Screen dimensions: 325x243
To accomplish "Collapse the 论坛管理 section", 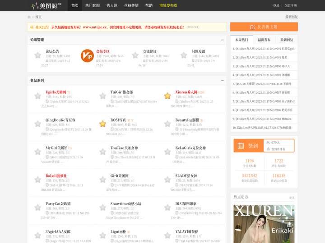I will point(223,40).
